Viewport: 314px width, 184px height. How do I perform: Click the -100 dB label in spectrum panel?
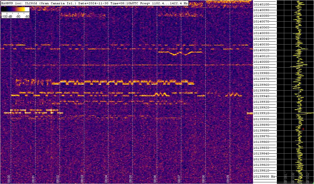point(286,177)
